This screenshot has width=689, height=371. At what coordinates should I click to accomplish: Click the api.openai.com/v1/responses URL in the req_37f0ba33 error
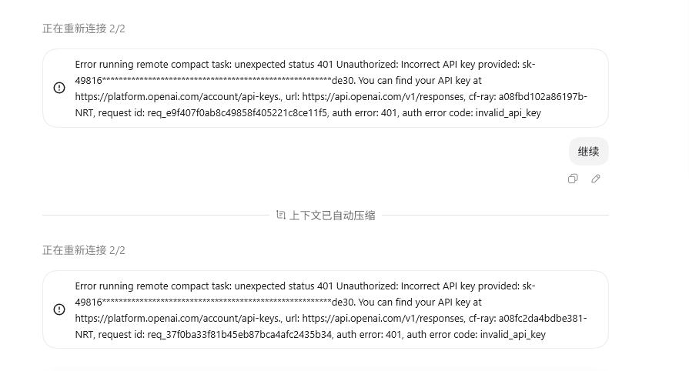383,318
